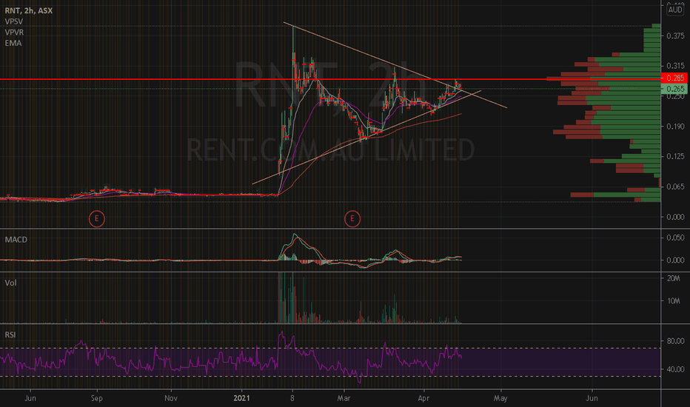This screenshot has width=690, height=407.
Task: Select the VPSV indicator label
Action: pos(14,21)
